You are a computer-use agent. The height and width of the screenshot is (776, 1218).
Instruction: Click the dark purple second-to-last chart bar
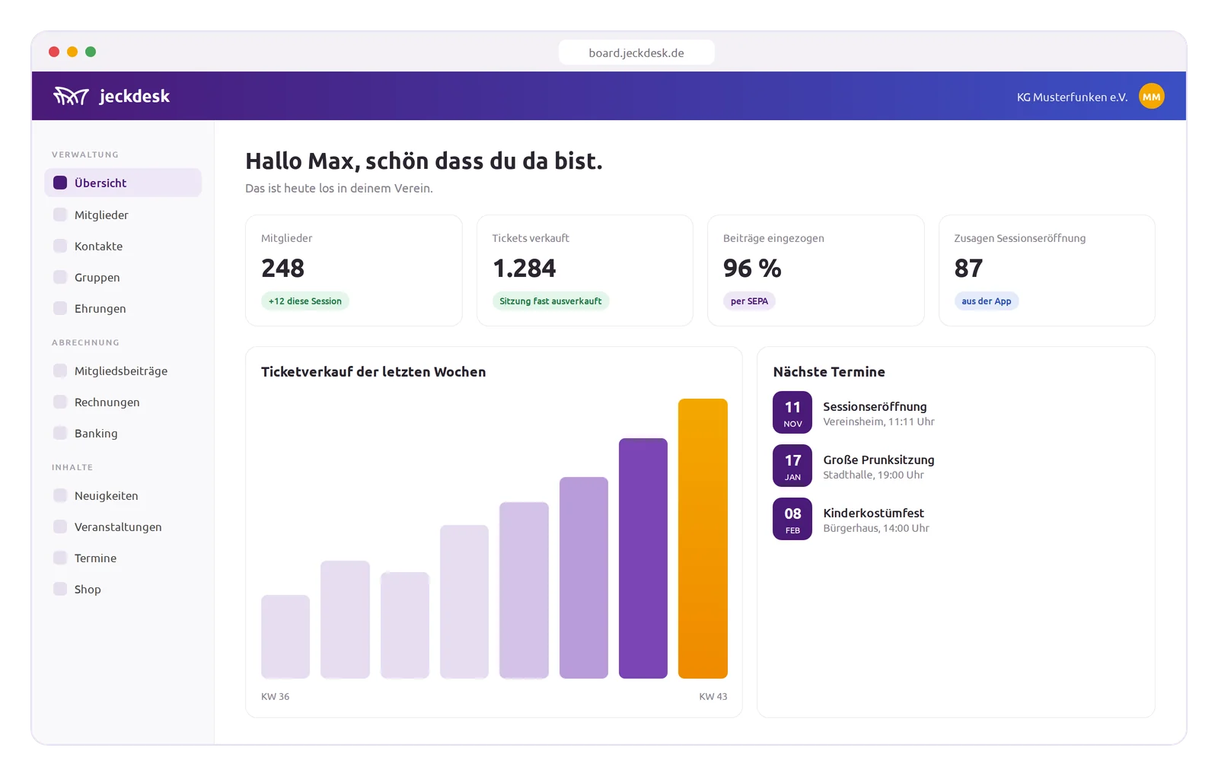pyautogui.click(x=643, y=558)
